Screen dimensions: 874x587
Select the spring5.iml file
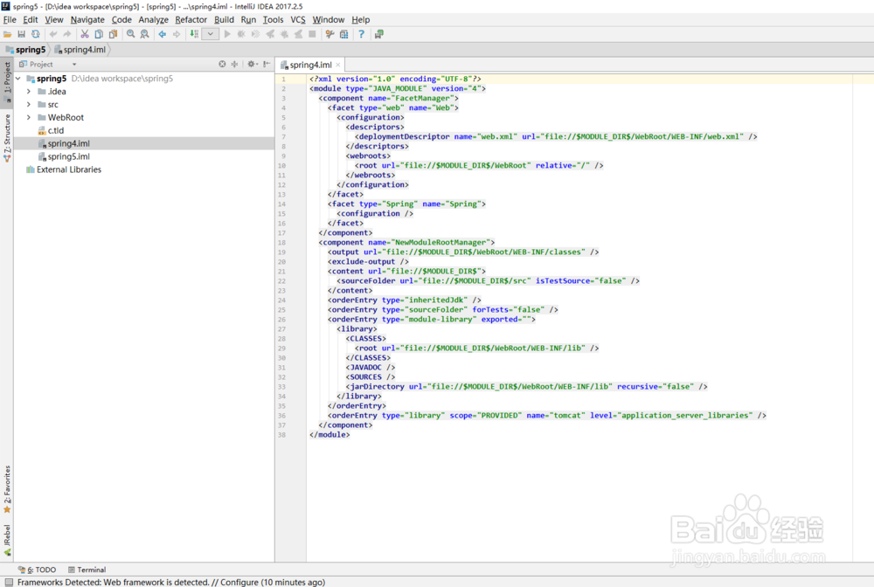pyautogui.click(x=64, y=156)
